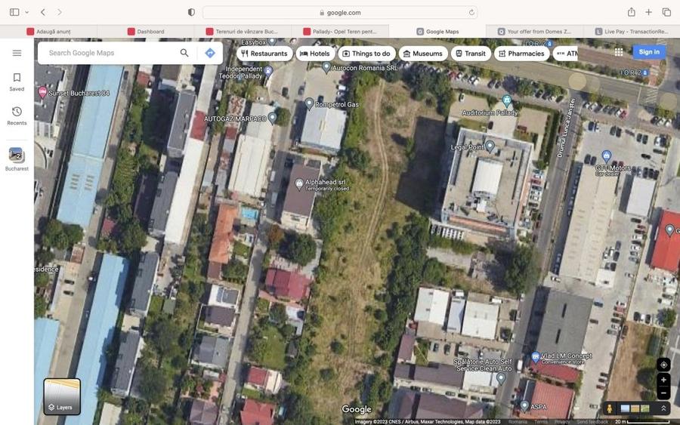This screenshot has height=425, width=680.
Task: Zoom out on the map
Action: pyautogui.click(x=663, y=393)
